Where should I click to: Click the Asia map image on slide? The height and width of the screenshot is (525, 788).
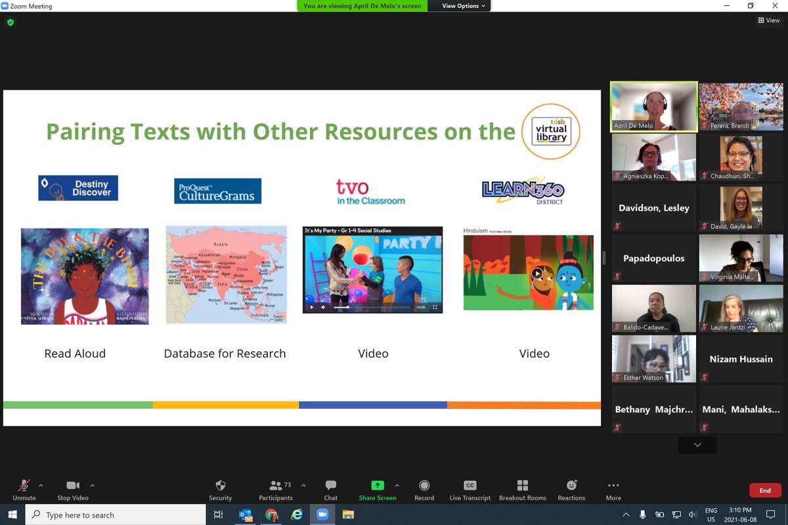[227, 274]
